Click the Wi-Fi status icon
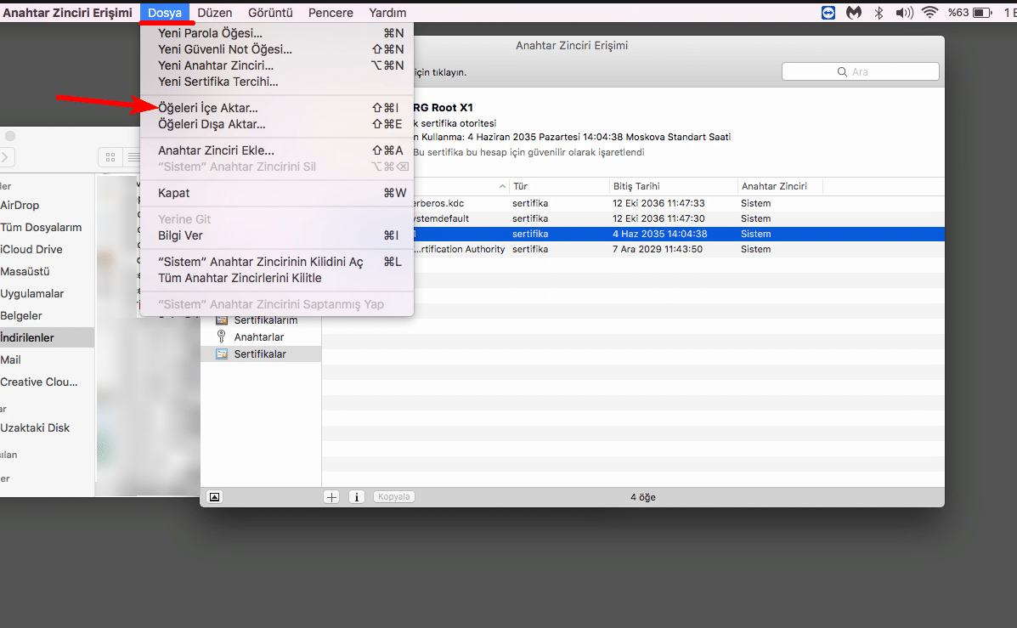The width and height of the screenshot is (1017, 628). click(x=929, y=13)
